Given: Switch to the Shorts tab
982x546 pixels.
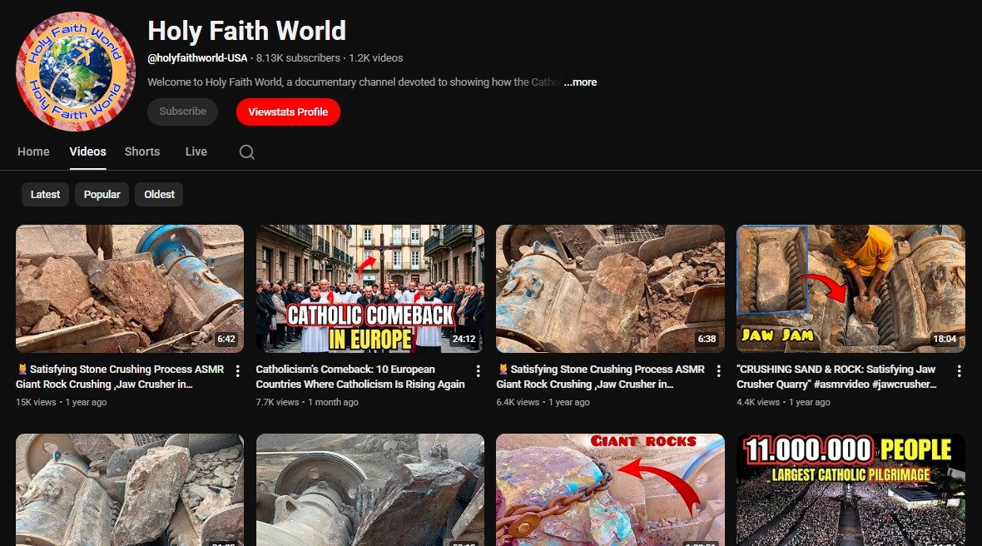Looking at the screenshot, I should tap(142, 151).
